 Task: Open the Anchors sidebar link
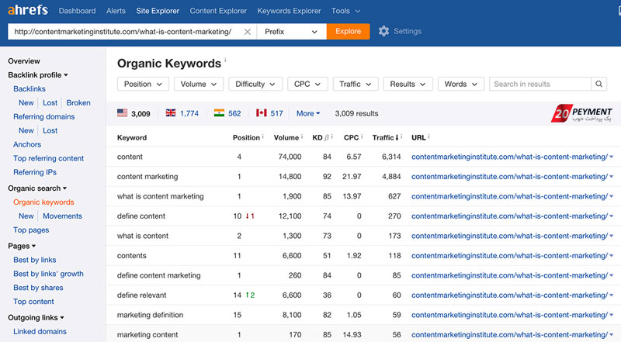tap(27, 144)
